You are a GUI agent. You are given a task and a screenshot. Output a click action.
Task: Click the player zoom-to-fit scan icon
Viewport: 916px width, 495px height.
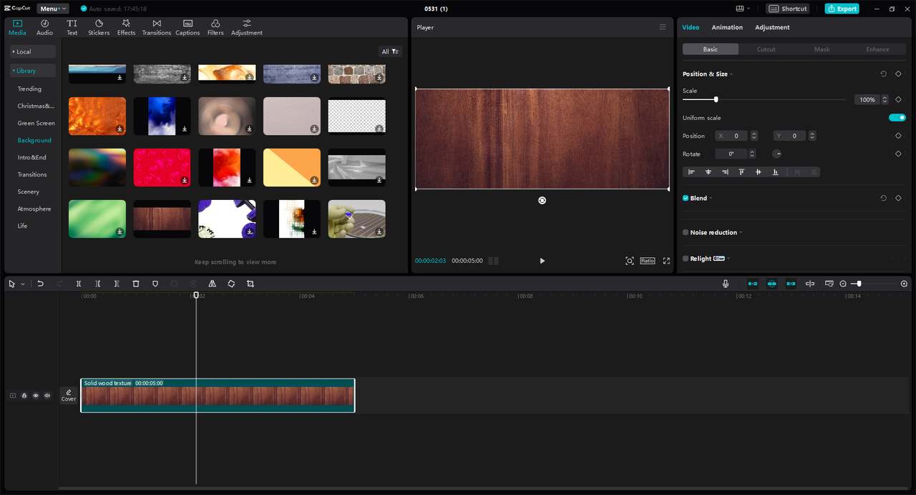click(x=630, y=261)
